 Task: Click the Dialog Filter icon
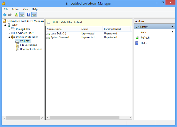(13, 29)
